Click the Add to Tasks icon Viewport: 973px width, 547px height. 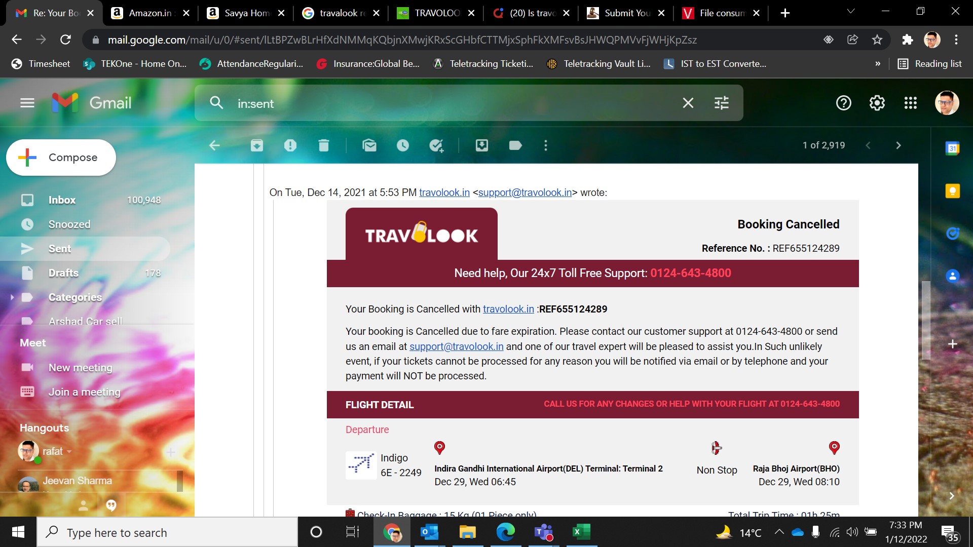[x=436, y=146]
